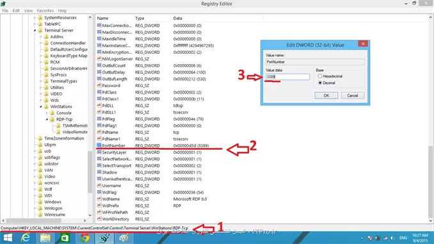
Task: Collapse the WinStations tree node
Action: (x=41, y=106)
